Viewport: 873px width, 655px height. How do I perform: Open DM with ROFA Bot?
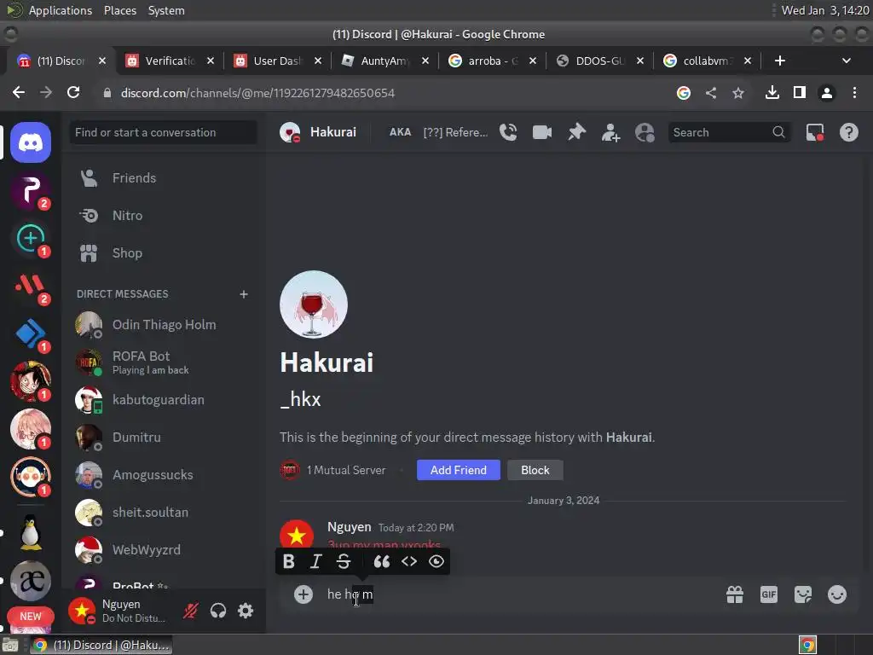(163, 362)
